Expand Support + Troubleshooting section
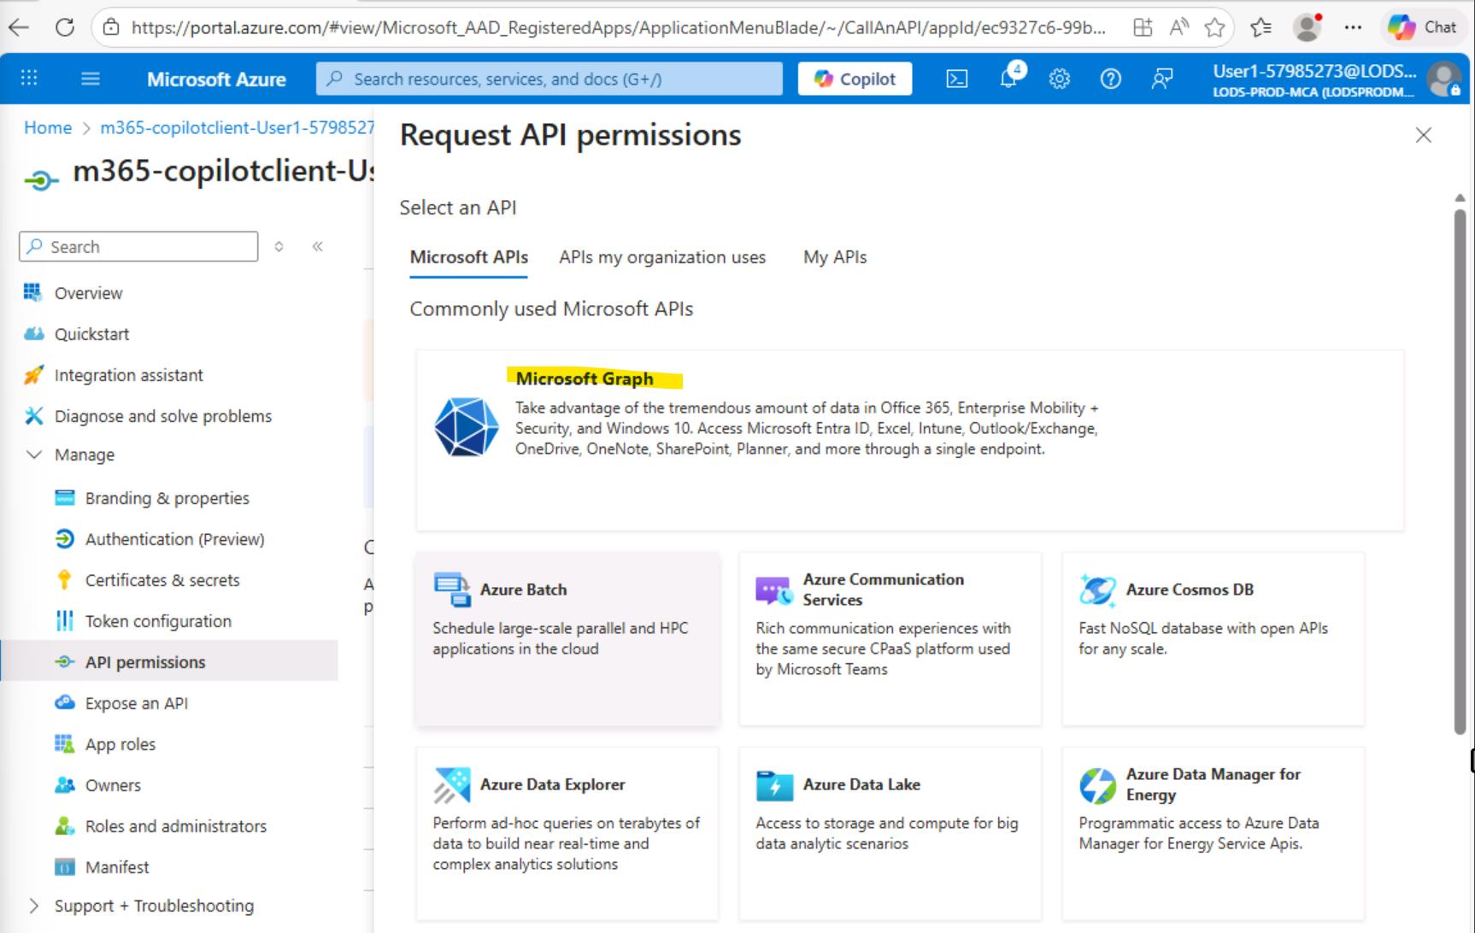The image size is (1475, 933). [x=34, y=906]
